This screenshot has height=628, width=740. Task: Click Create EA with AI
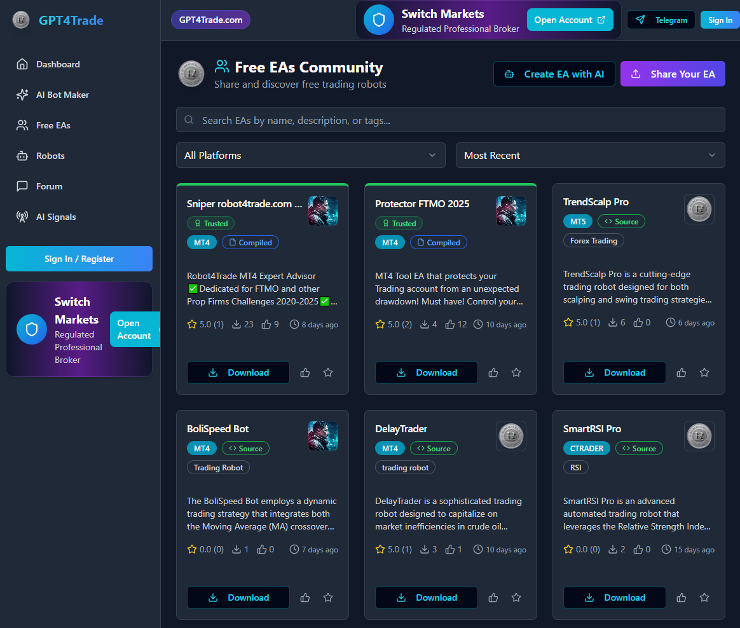coord(554,74)
